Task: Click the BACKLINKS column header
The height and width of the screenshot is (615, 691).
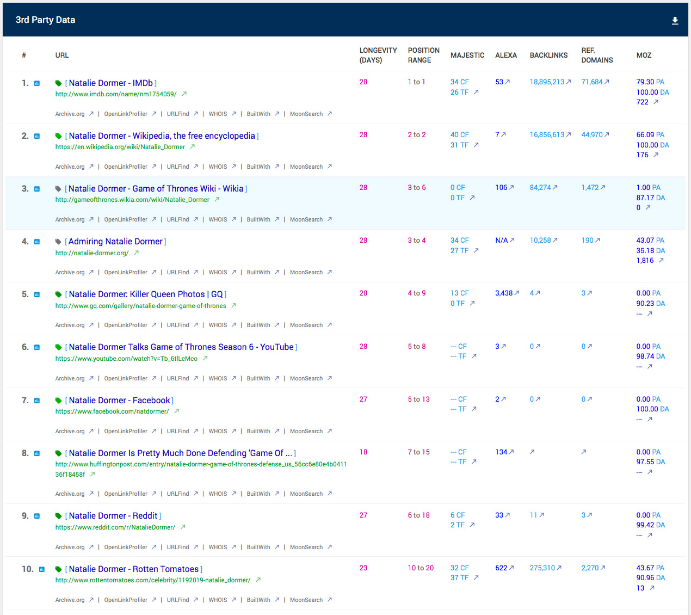Action: (x=548, y=55)
